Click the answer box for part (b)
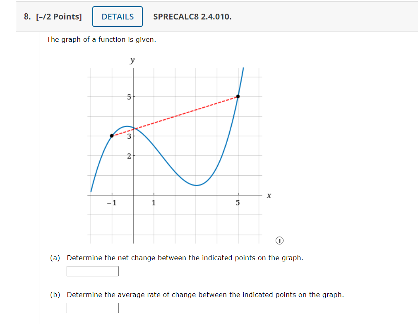 coord(92,308)
